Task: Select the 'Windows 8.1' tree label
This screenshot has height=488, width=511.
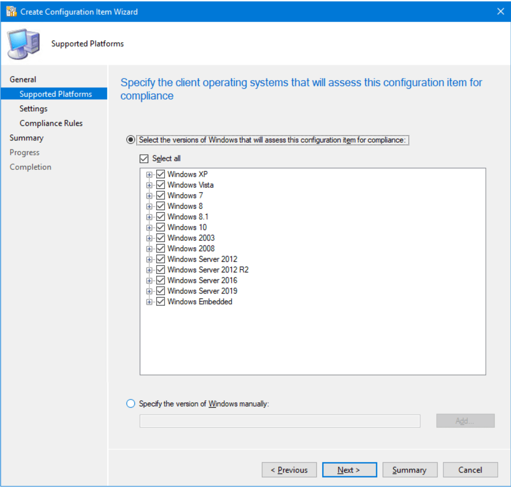Action: pyautogui.click(x=188, y=217)
